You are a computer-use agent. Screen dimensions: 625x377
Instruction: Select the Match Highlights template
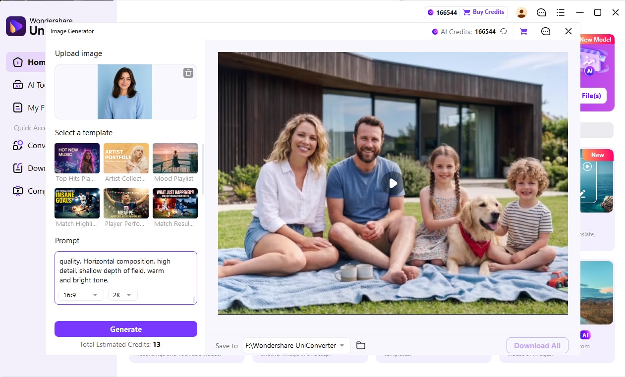(x=77, y=204)
